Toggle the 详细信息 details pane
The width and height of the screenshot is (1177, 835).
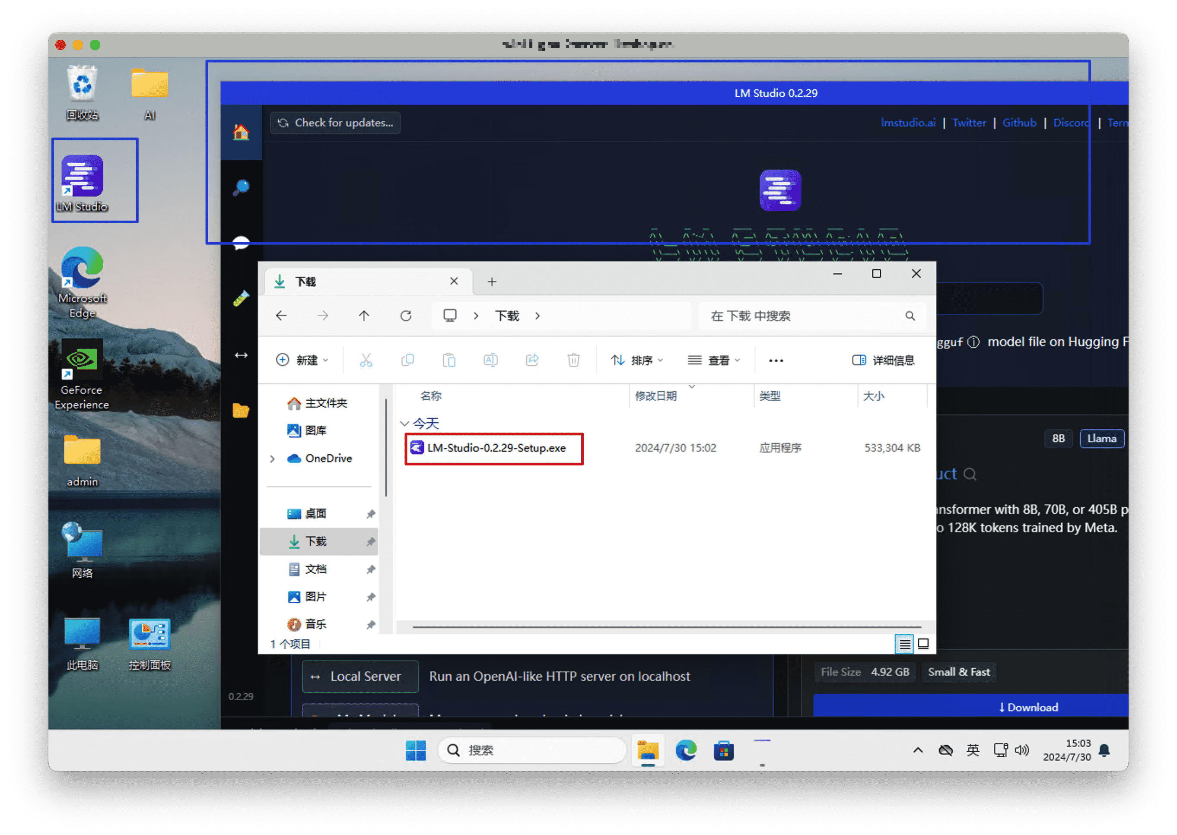click(883, 360)
